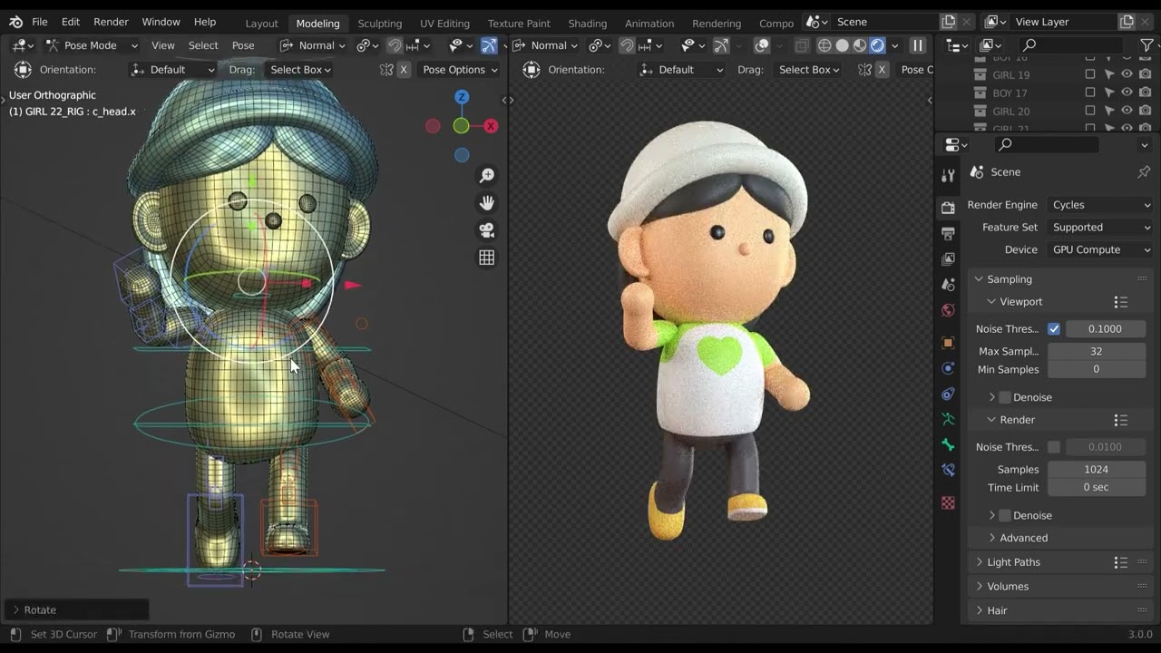The height and width of the screenshot is (653, 1161).
Task: Click the Scene name field in header
Action: [883, 22]
